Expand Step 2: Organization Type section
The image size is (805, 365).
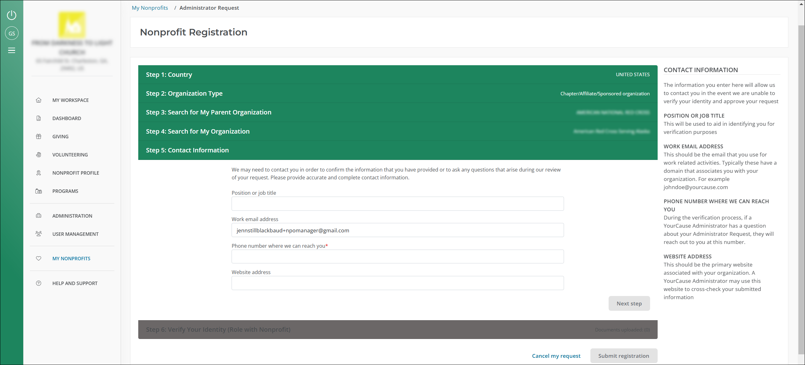(x=398, y=93)
